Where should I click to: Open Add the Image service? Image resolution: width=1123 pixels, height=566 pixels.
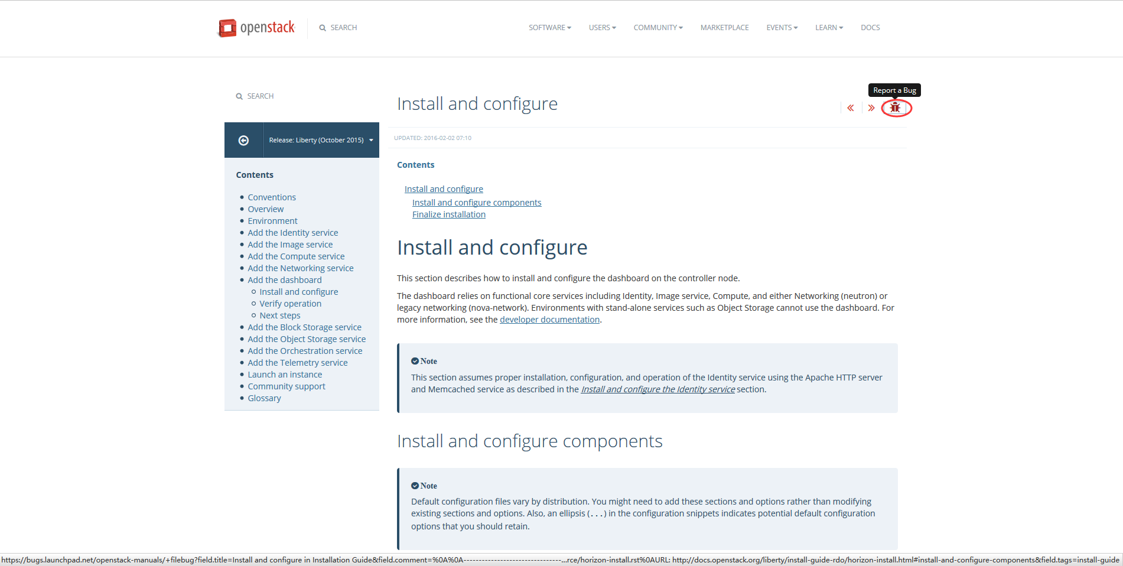[x=290, y=245]
